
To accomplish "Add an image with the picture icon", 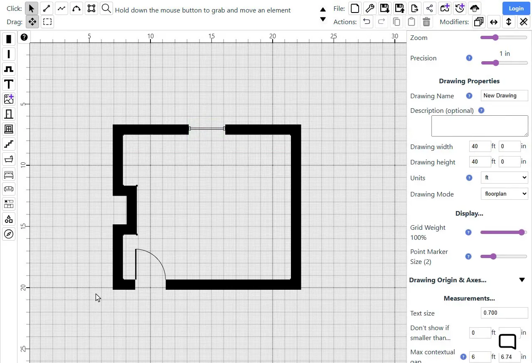I will (9, 99).
